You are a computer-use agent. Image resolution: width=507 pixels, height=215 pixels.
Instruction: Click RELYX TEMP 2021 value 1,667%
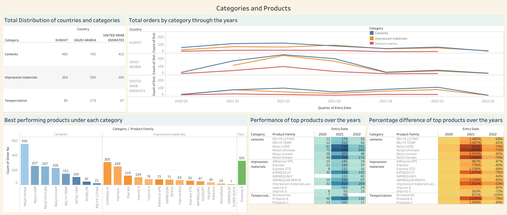coord(471,143)
